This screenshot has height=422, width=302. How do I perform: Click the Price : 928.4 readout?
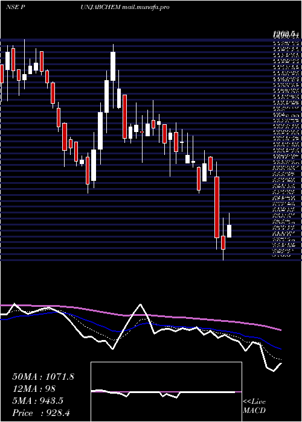[x=41, y=413]
